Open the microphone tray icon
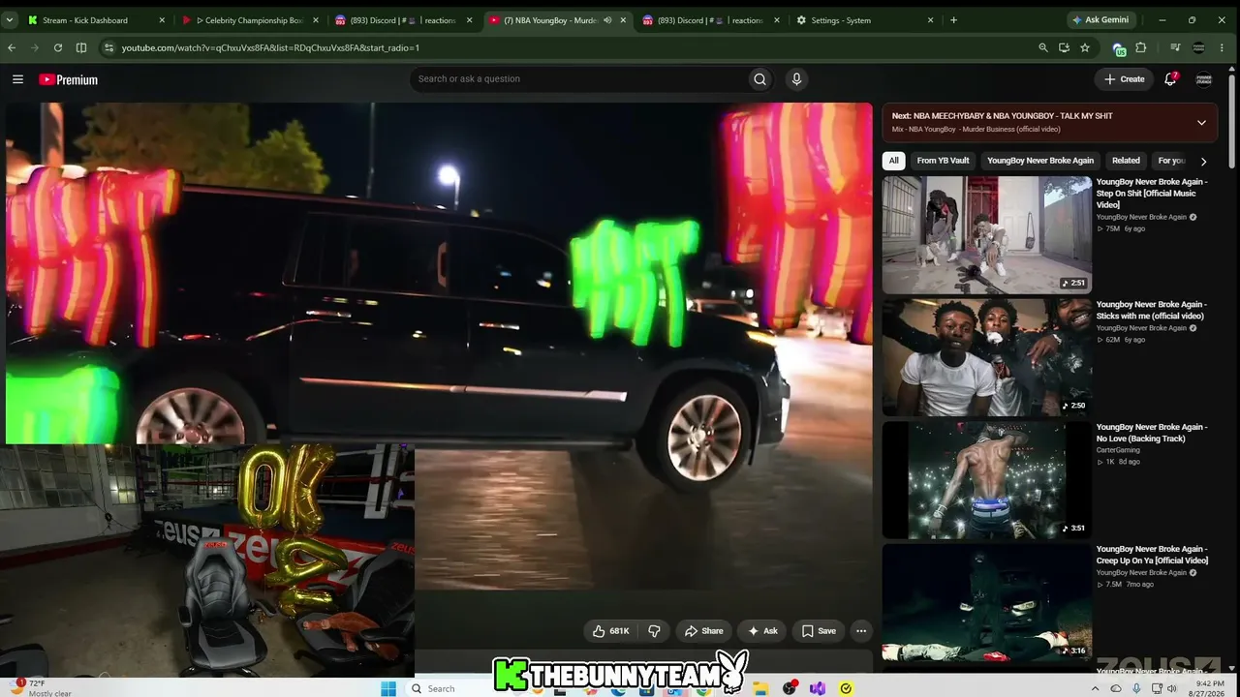1240x697 pixels. pos(1136,688)
